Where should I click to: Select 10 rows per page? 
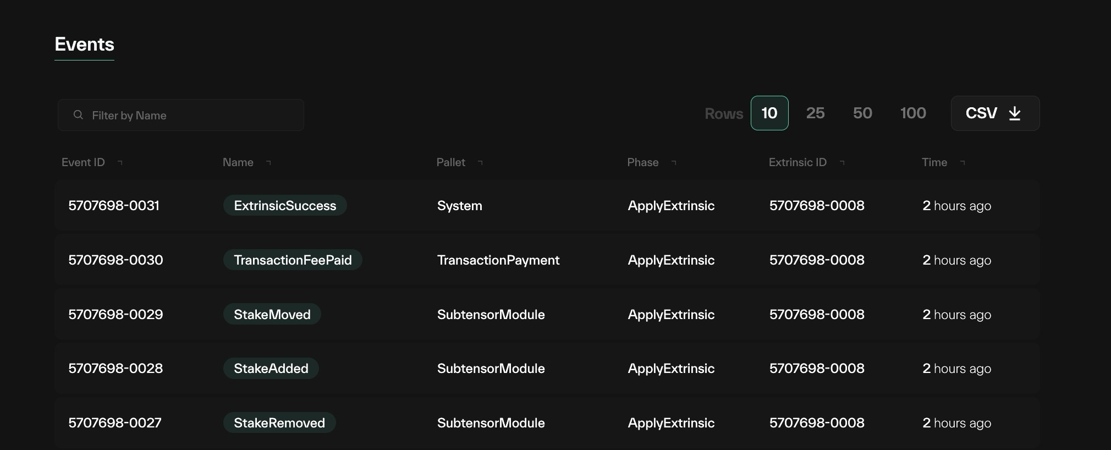[769, 113]
